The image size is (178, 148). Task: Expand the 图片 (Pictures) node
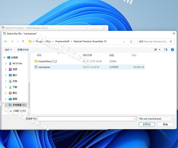[6, 75]
